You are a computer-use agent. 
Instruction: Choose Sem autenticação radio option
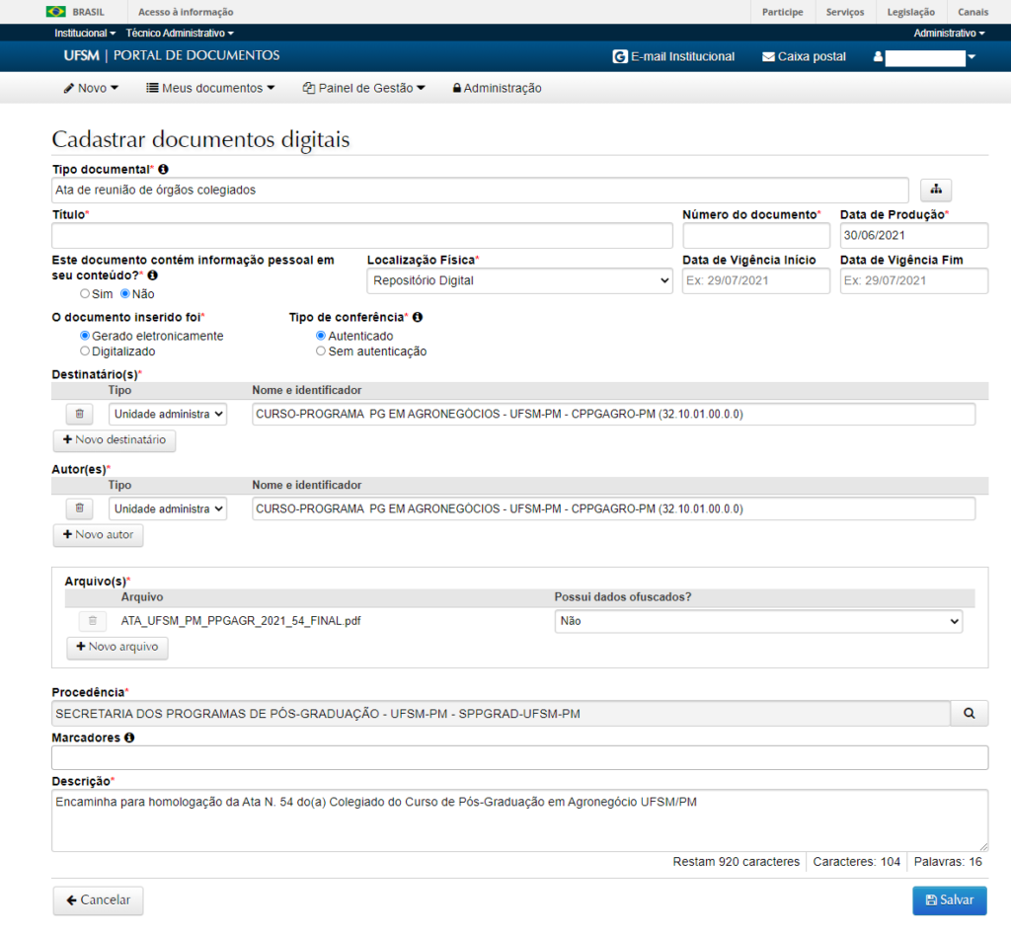(321, 351)
